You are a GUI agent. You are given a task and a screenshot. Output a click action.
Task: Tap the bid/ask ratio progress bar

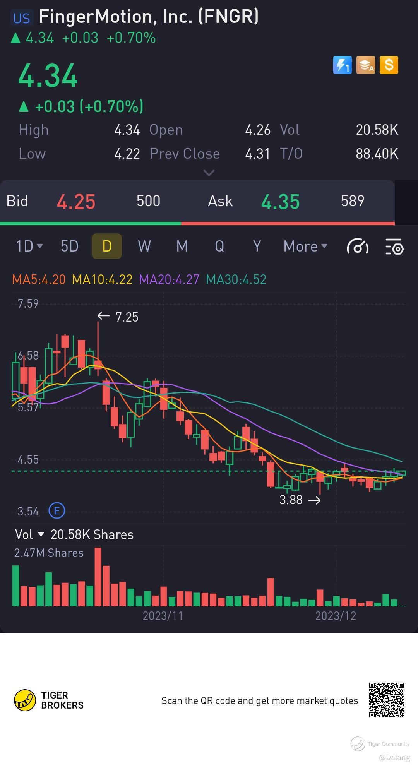click(x=197, y=223)
